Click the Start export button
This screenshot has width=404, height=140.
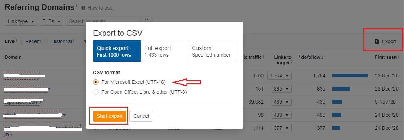coord(110,116)
